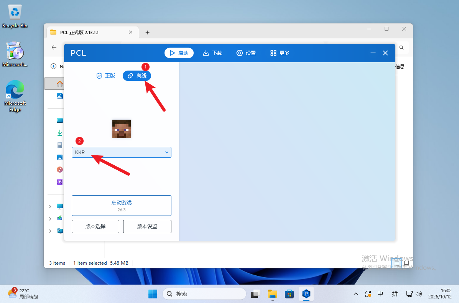Open the 设置 tab in PCL
This screenshot has width=459, height=303.
246,53
